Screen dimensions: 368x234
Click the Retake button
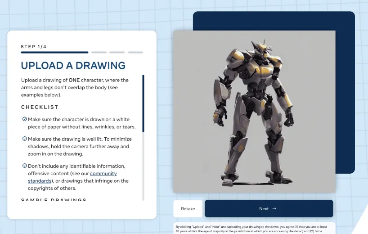tap(188, 208)
